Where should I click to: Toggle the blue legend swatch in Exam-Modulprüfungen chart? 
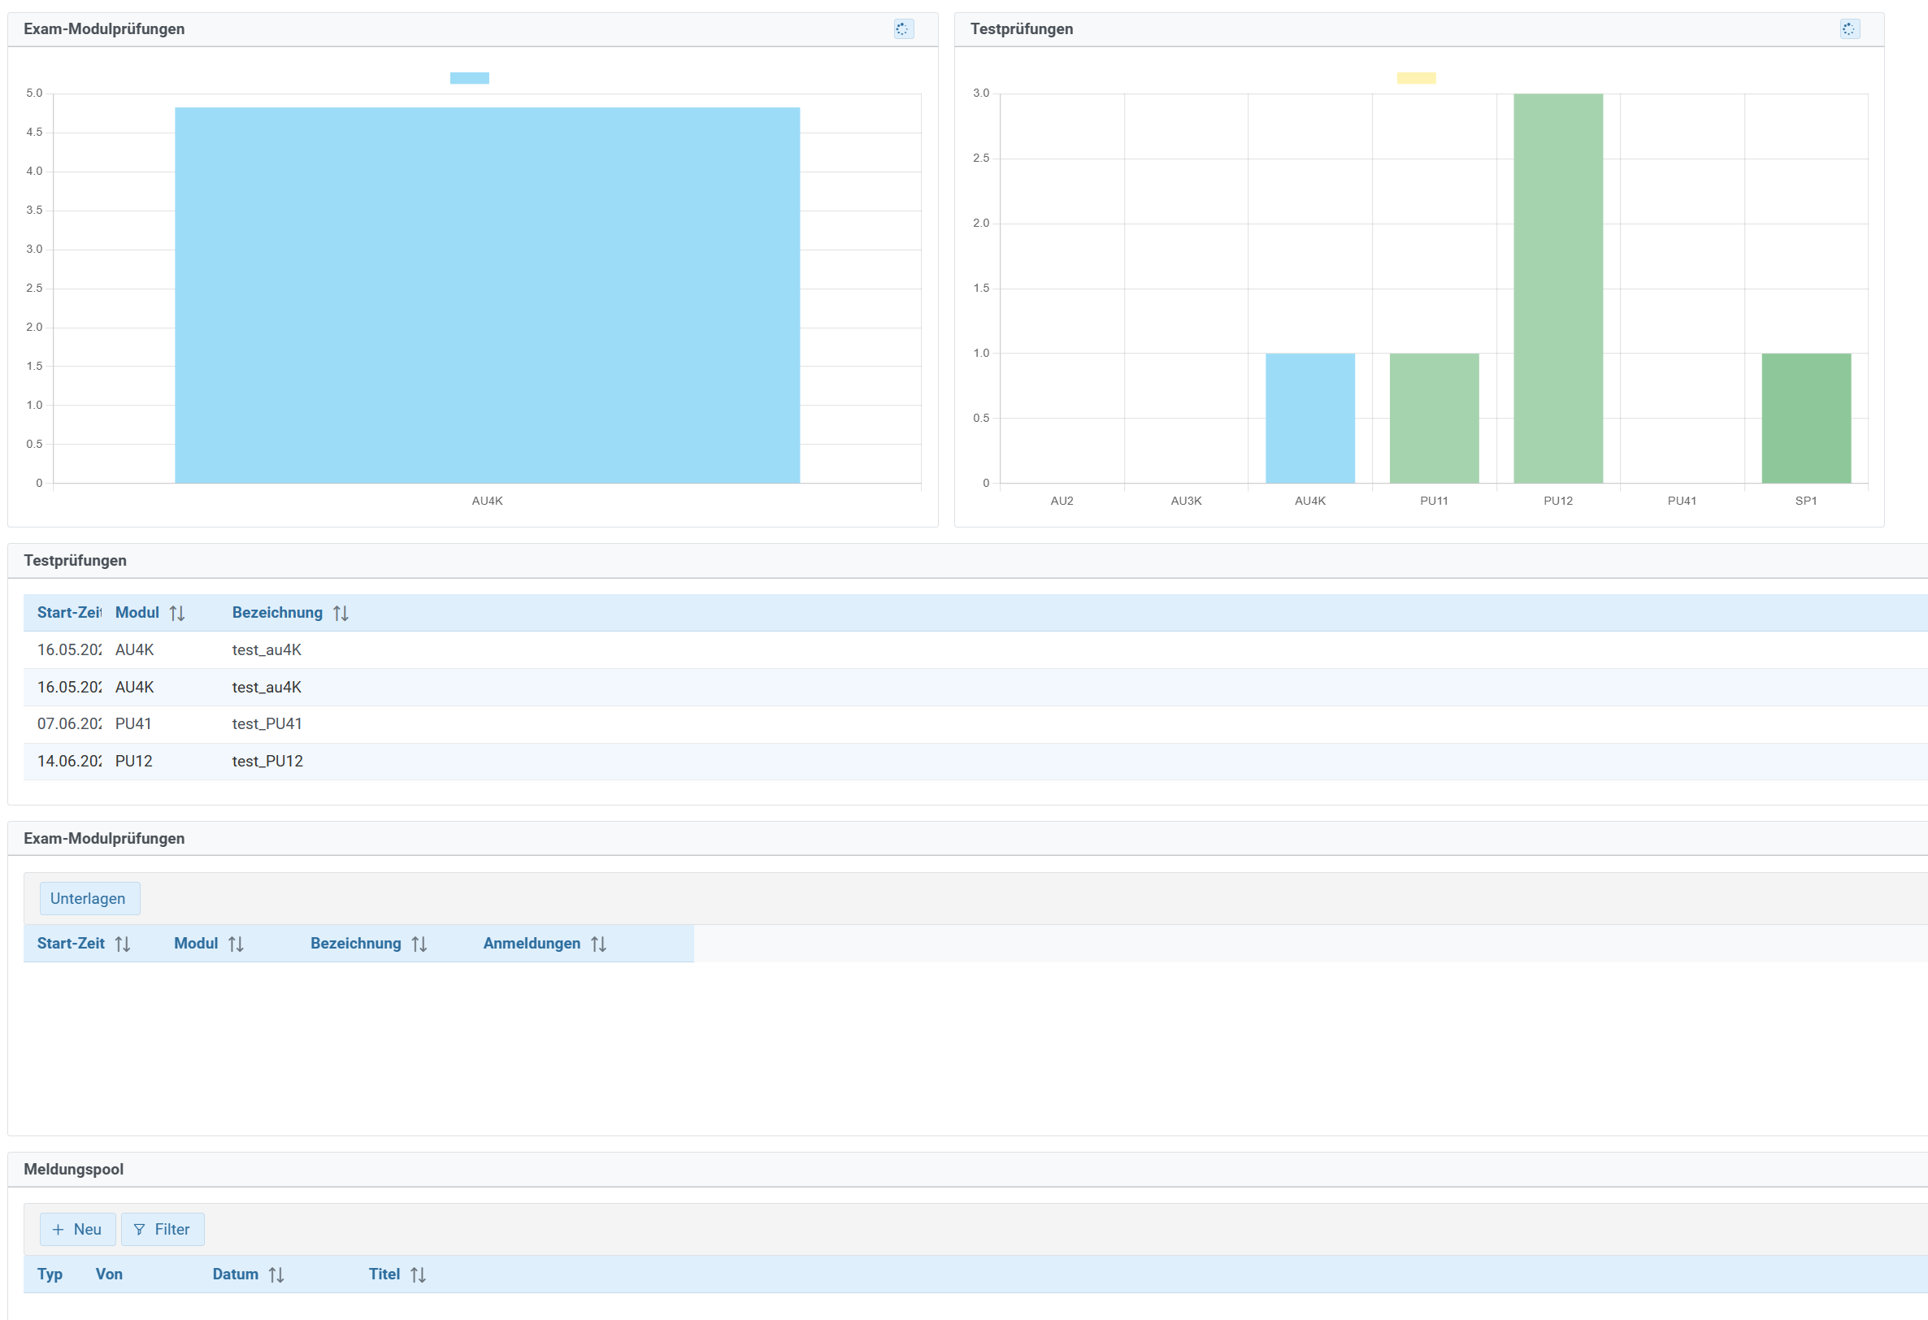pos(470,78)
